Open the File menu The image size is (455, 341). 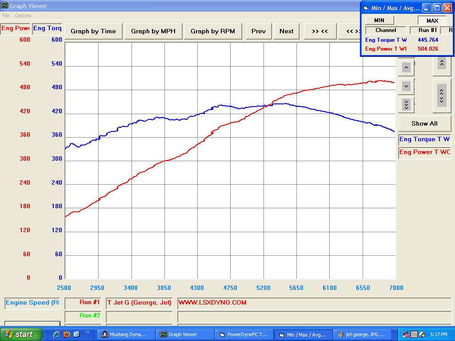point(6,16)
